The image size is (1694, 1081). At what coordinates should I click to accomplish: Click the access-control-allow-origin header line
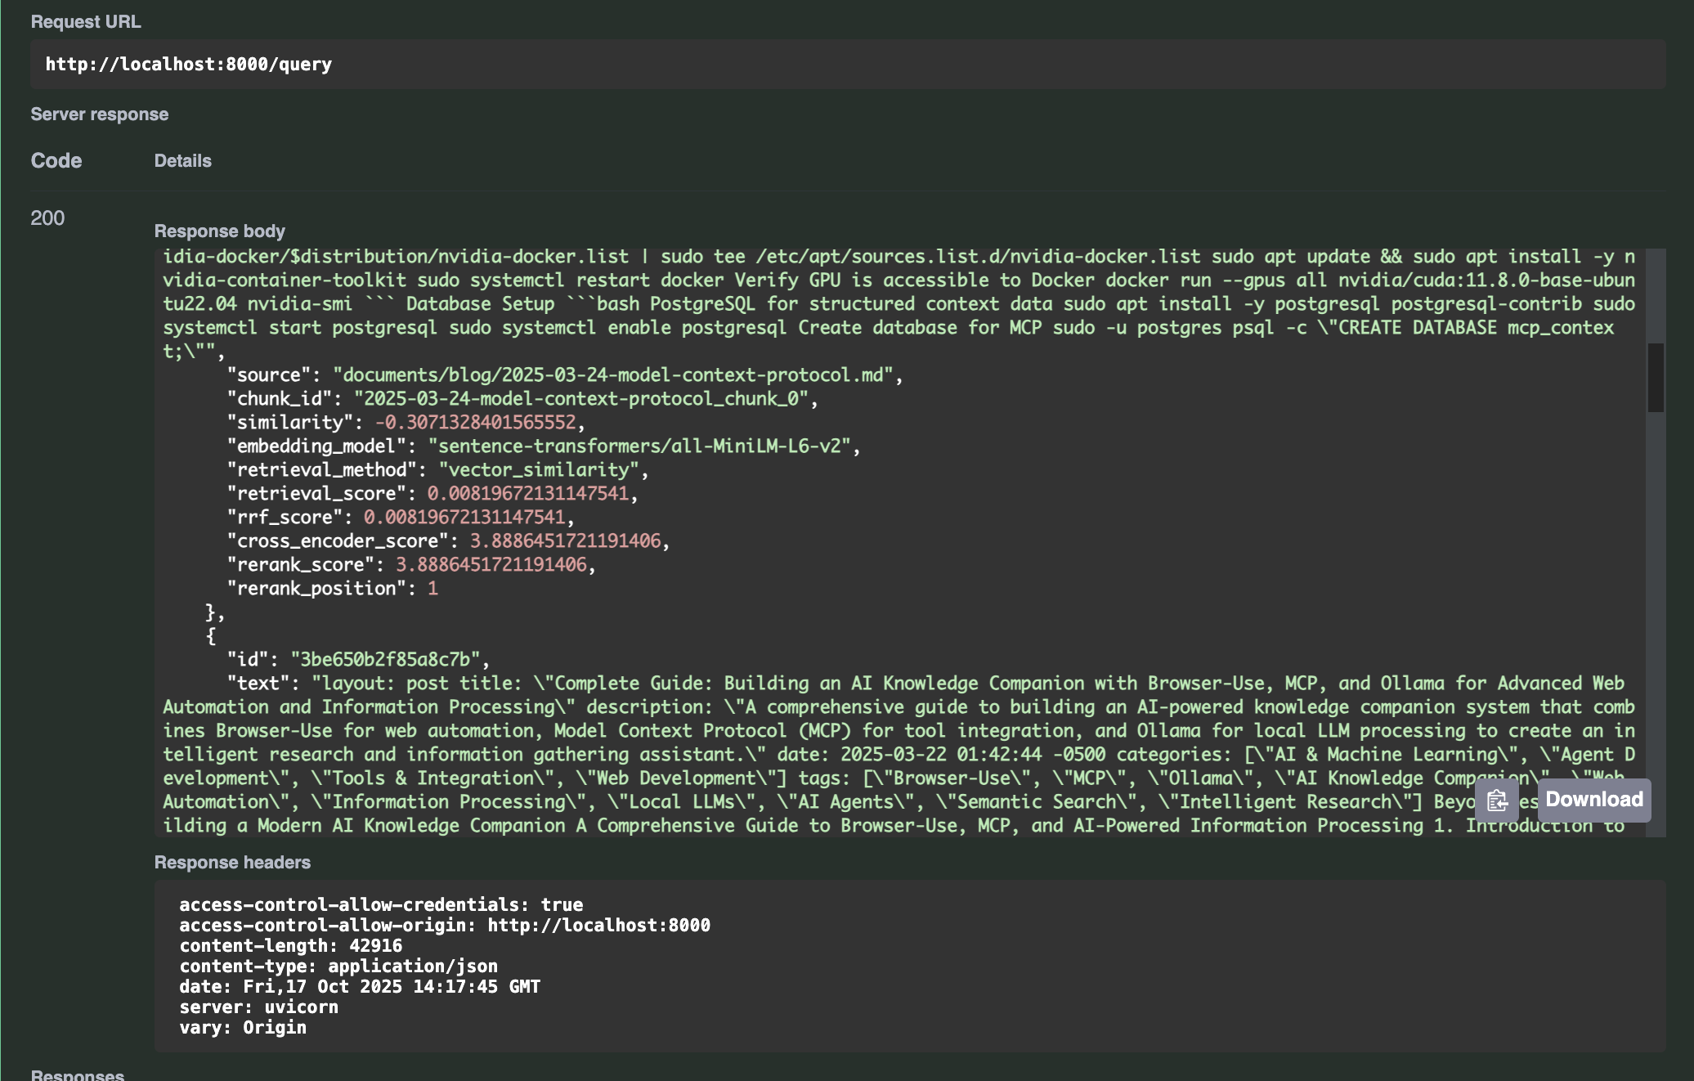click(x=445, y=926)
